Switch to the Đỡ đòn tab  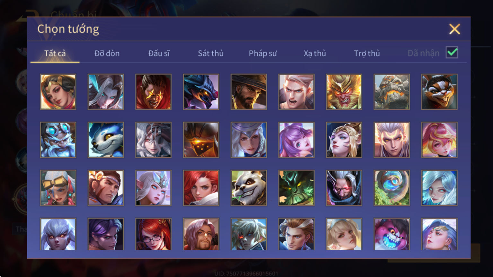point(107,53)
